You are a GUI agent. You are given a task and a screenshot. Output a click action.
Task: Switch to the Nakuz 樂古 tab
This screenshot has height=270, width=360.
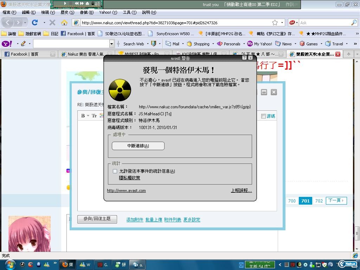click(84, 54)
